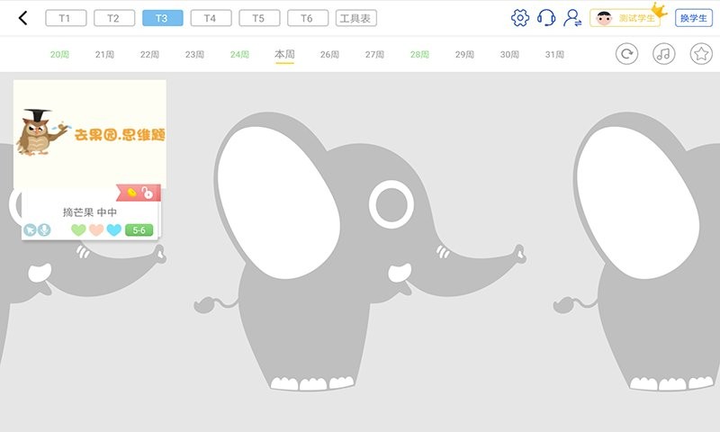Image resolution: width=720 pixels, height=432 pixels.
Task: Tap the green heart on the lesson card
Action: click(78, 229)
